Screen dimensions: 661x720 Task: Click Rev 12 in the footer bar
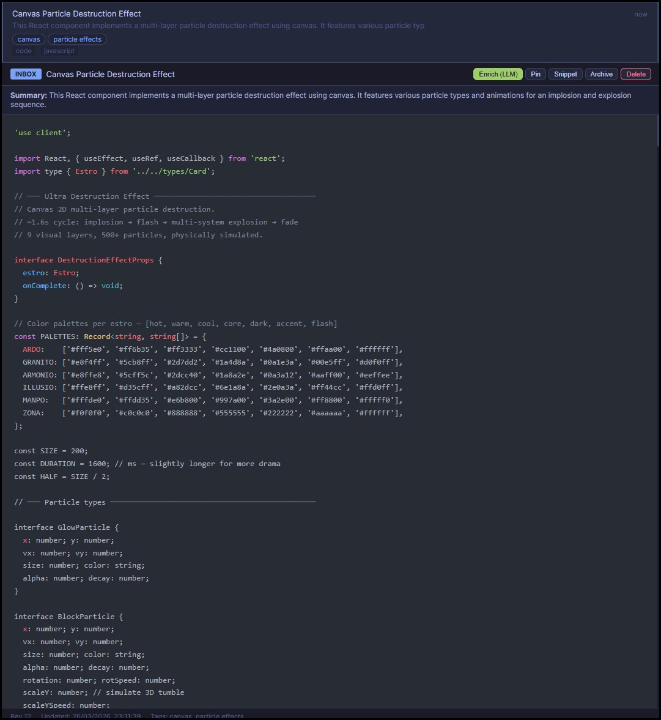click(20, 716)
